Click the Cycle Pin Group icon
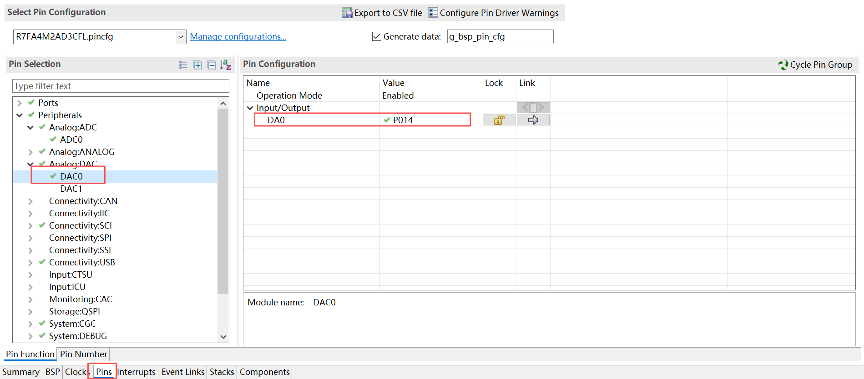Screen dimensions: 864x379 click(x=783, y=65)
